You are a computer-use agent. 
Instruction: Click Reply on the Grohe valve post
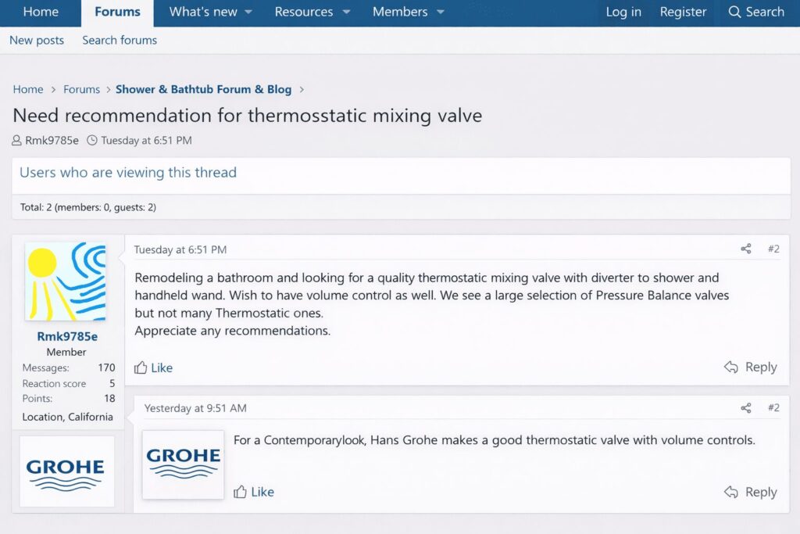[750, 492]
